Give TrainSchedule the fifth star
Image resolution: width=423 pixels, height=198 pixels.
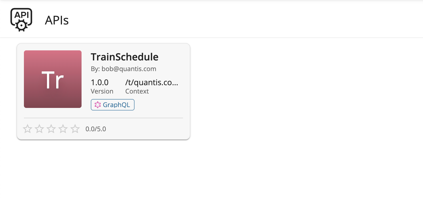[x=75, y=129]
